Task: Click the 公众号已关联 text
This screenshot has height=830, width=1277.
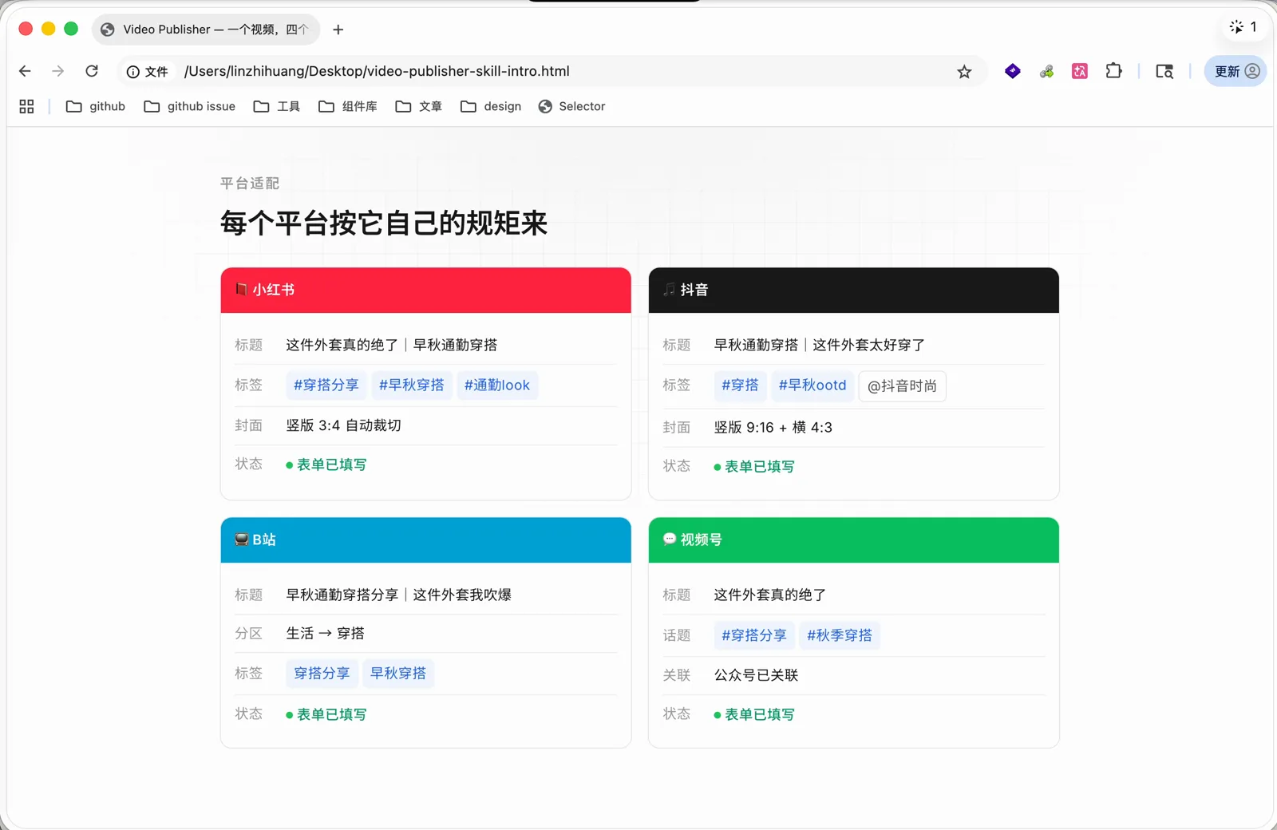Action: click(756, 675)
